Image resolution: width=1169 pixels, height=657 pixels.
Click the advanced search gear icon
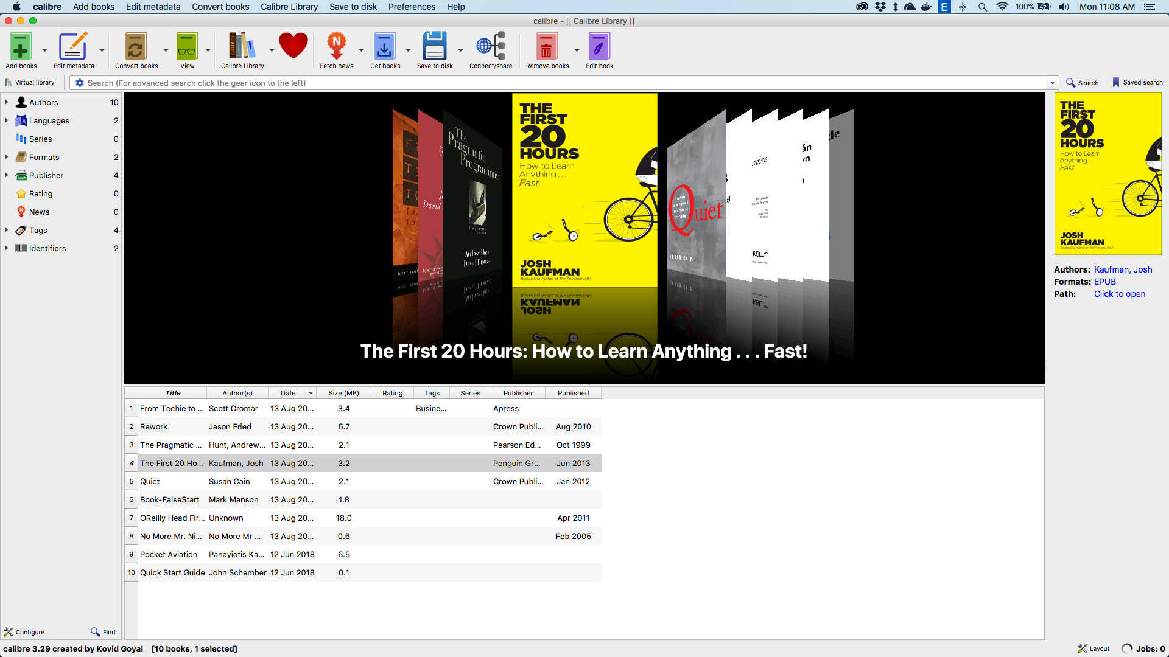coord(79,83)
